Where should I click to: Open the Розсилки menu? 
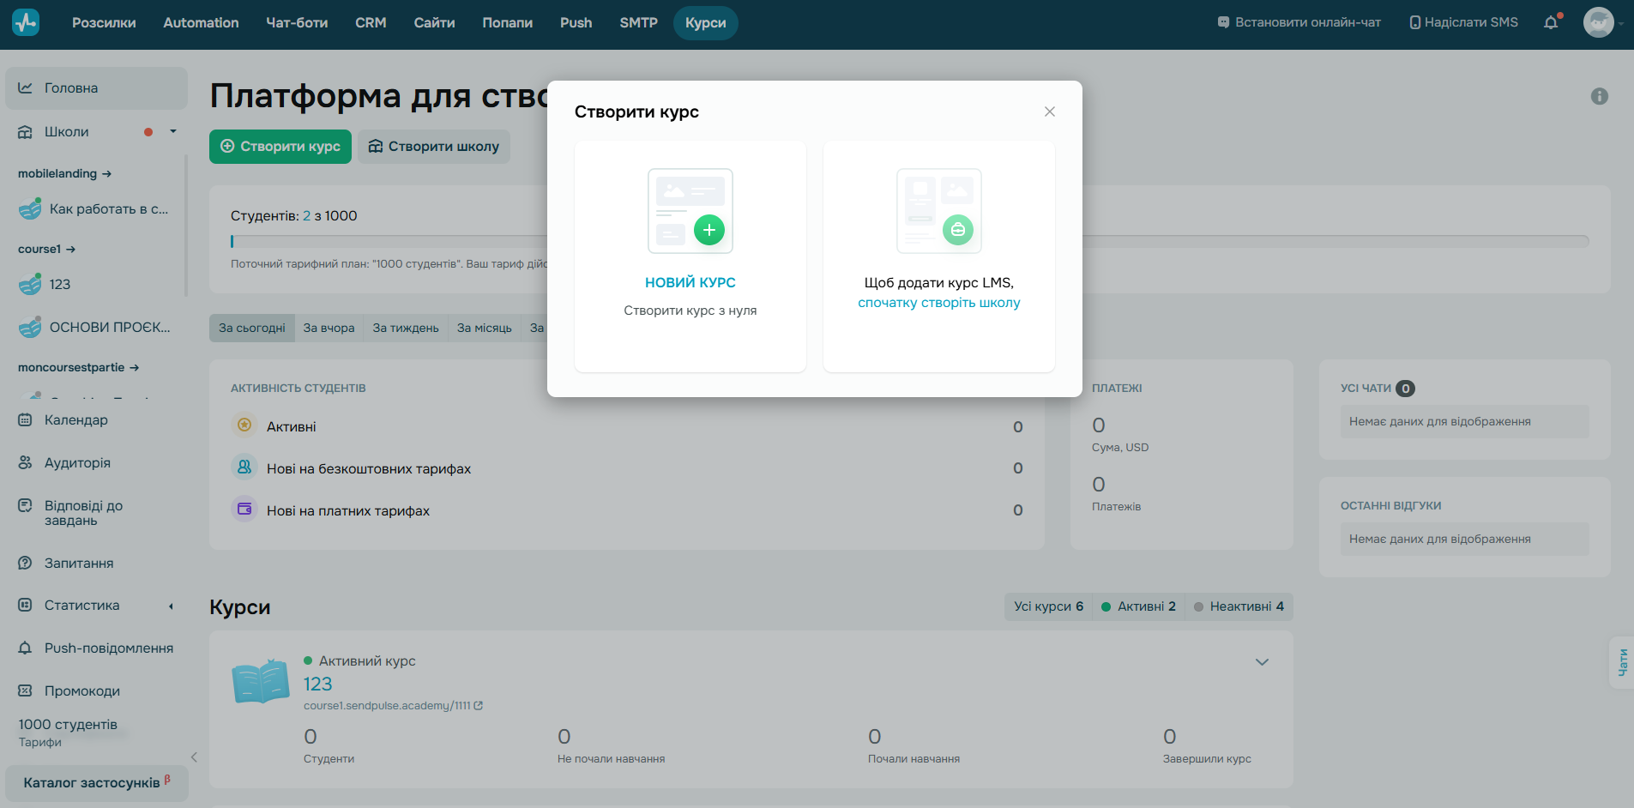pos(104,23)
